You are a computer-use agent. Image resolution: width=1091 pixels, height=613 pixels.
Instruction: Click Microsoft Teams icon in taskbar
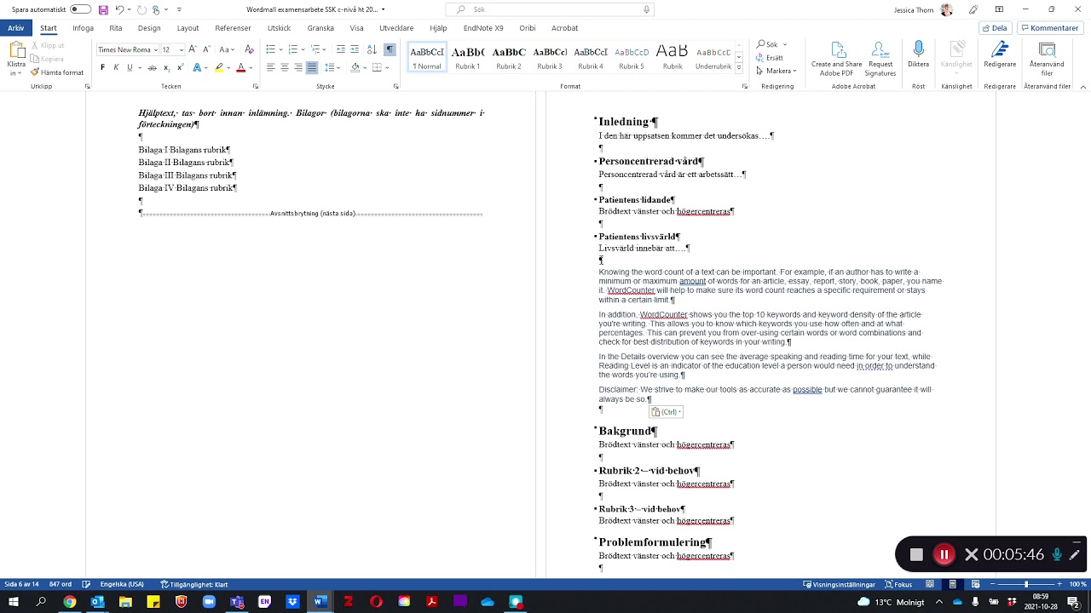pyautogui.click(x=236, y=602)
